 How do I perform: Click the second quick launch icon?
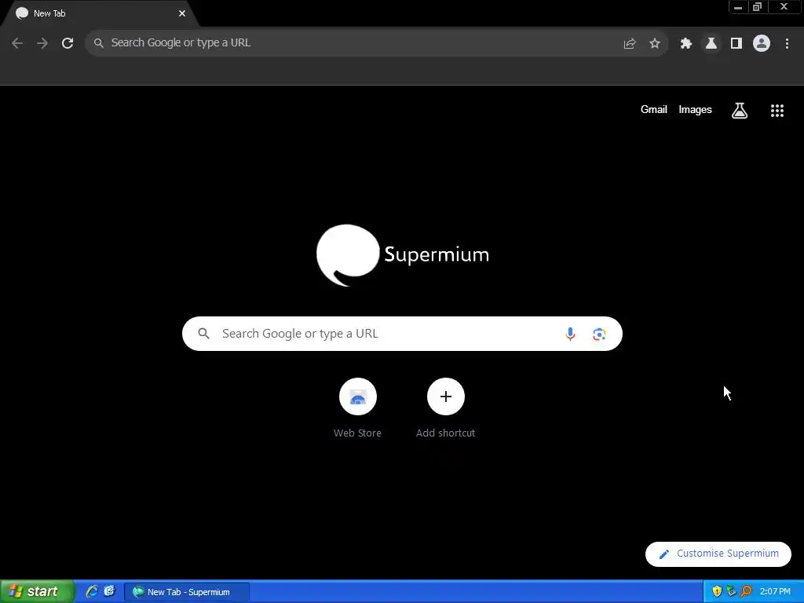pos(110,591)
